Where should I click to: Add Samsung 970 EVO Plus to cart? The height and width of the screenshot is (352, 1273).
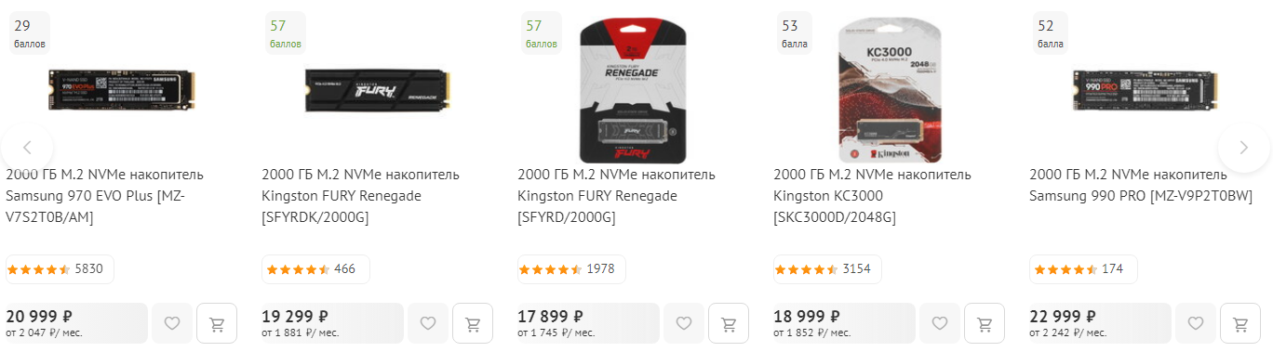217,323
